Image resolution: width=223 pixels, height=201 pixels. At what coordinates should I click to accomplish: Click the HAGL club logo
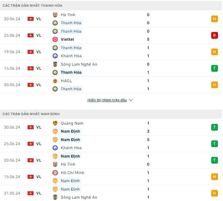pos(55,81)
